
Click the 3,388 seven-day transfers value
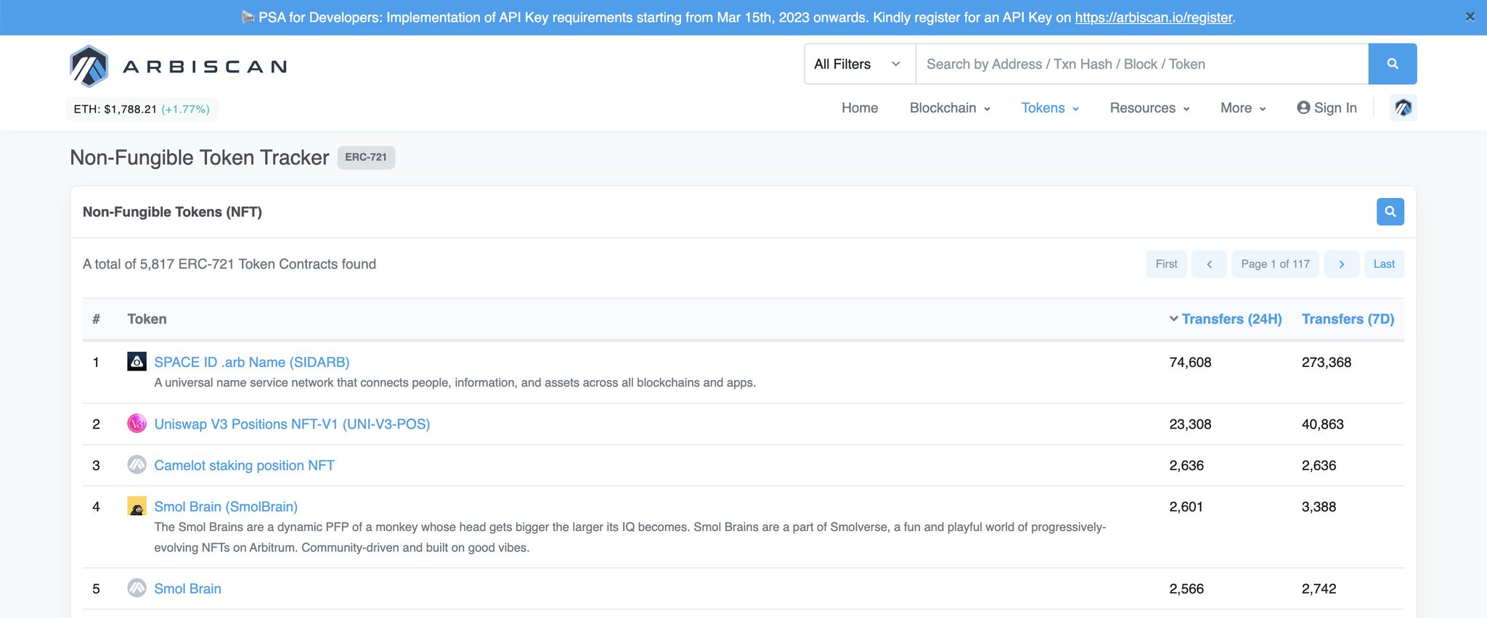(1319, 506)
